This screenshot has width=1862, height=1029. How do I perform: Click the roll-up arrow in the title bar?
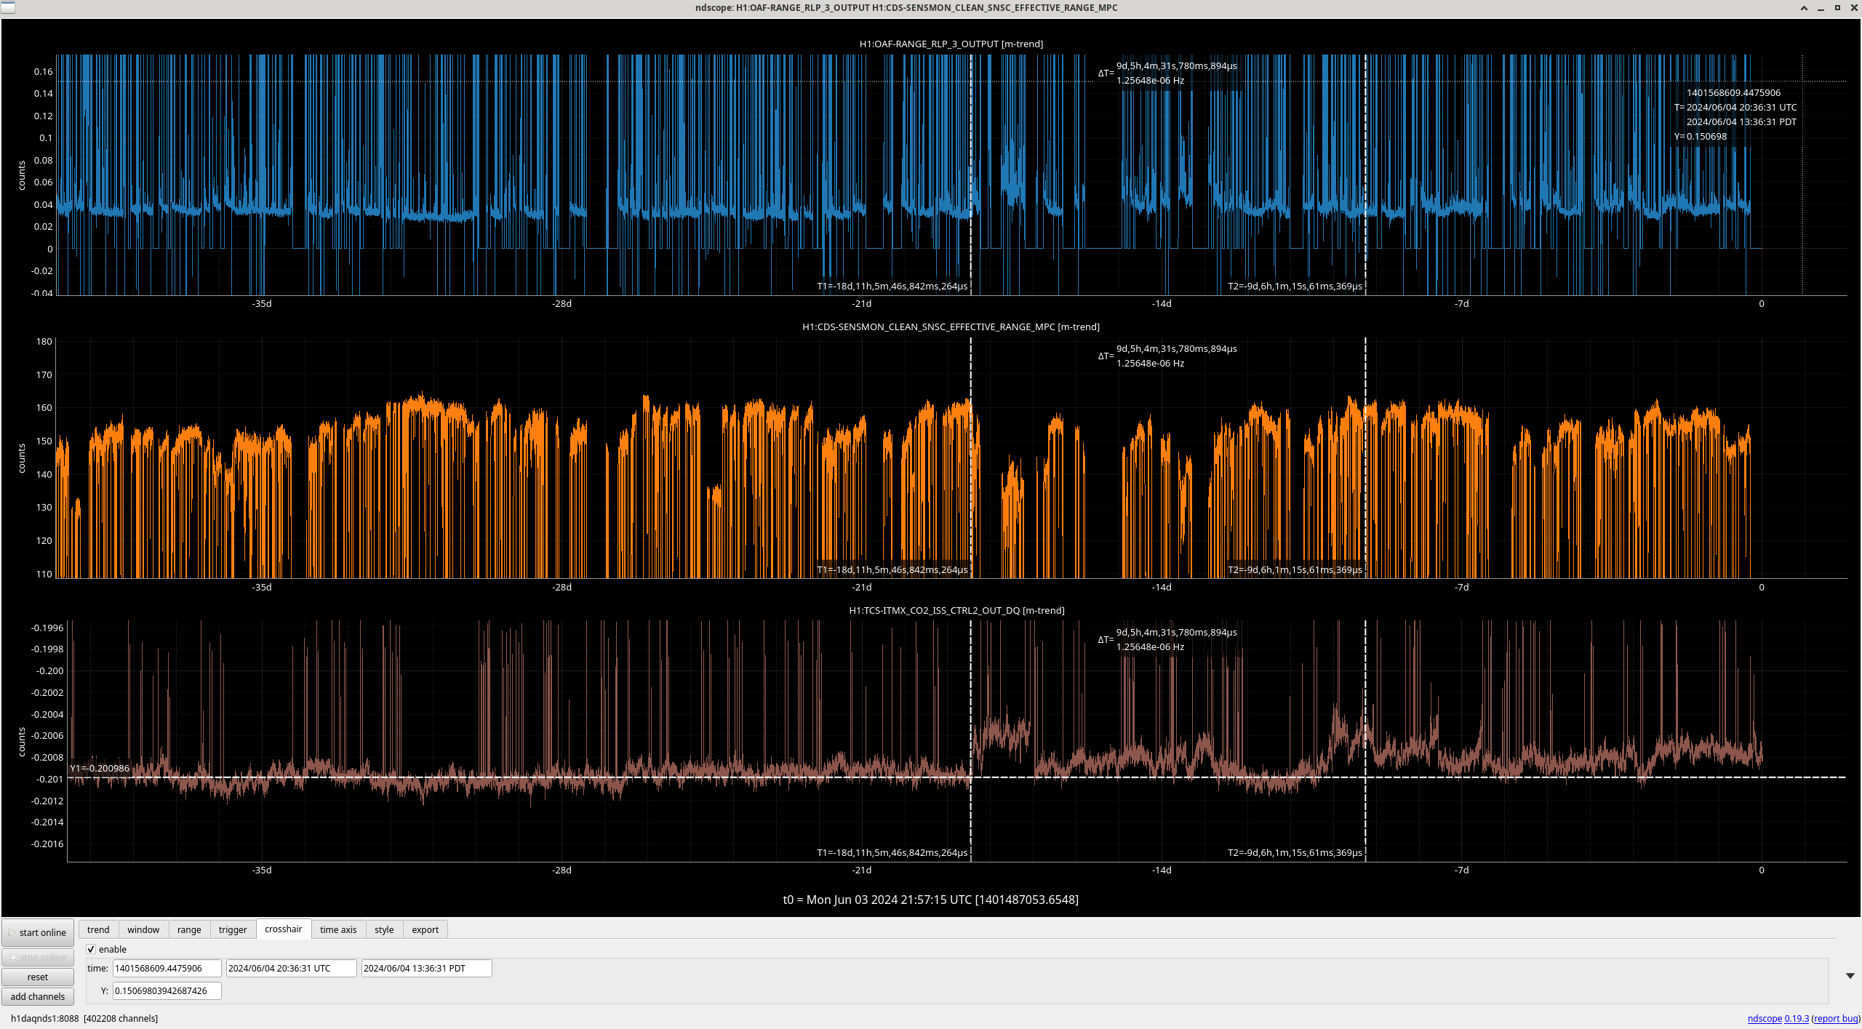(x=1804, y=8)
